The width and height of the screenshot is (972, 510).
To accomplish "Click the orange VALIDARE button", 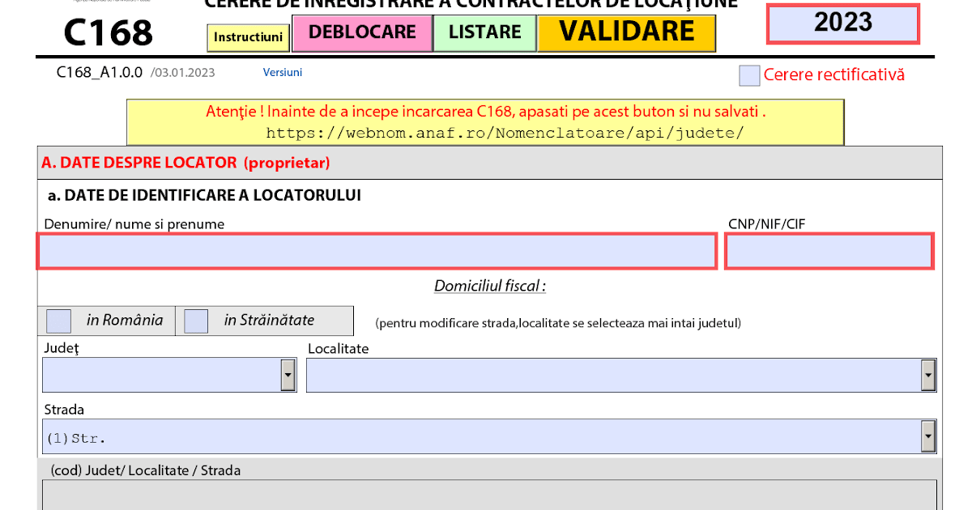I will pyautogui.click(x=627, y=33).
